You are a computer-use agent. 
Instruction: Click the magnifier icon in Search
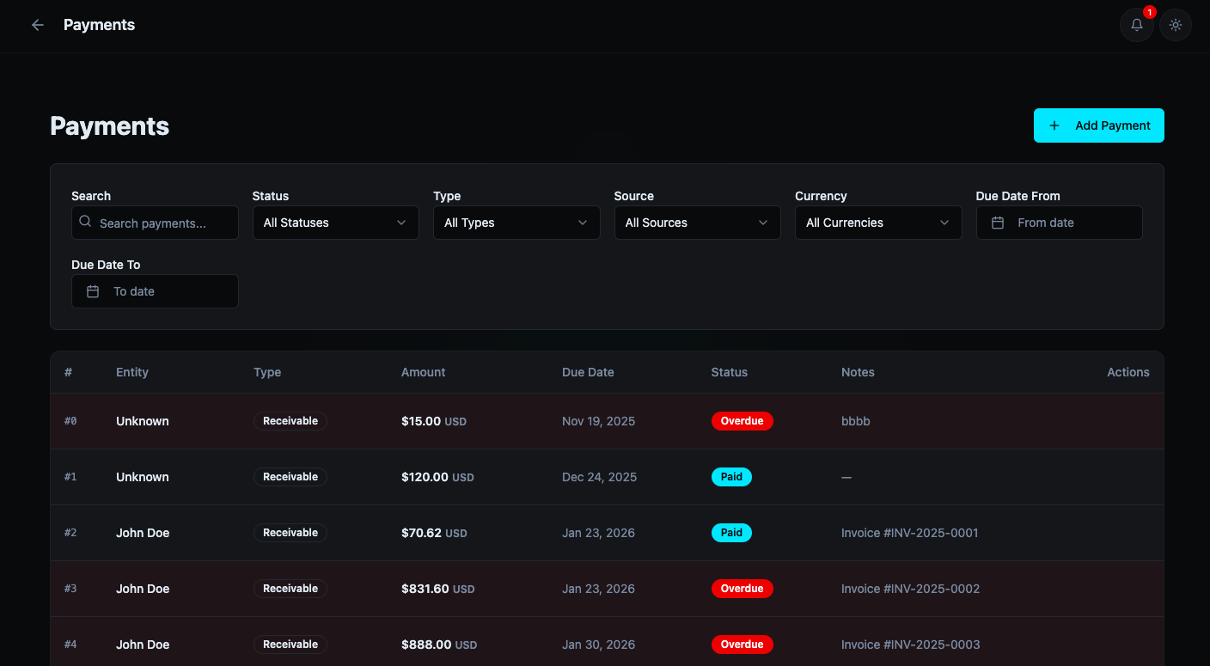pos(85,222)
